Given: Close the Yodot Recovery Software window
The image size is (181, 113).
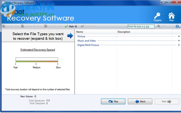Looking at the screenshot, I should pyautogui.click(x=177, y=2).
